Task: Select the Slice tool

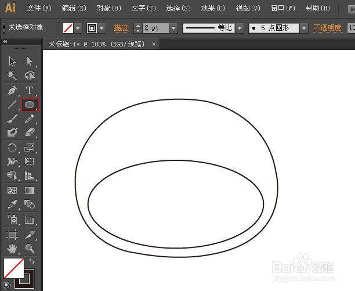Action: 30,235
